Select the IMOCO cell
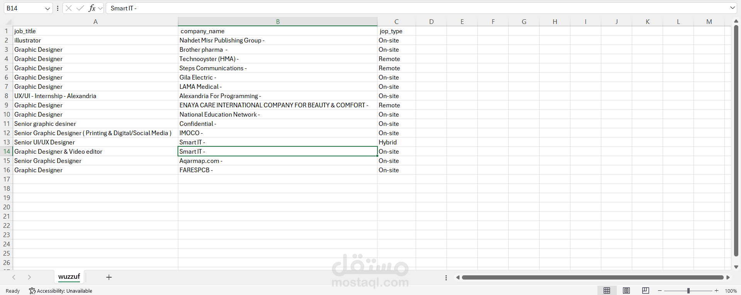Image resolution: width=741 pixels, height=295 pixels. click(277, 133)
